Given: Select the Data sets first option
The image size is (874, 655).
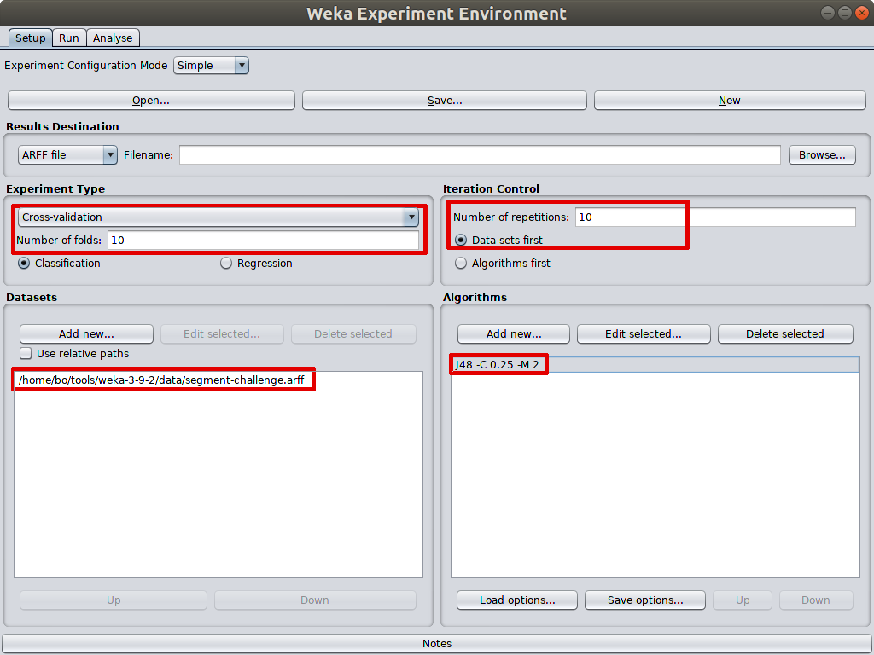Looking at the screenshot, I should (460, 240).
